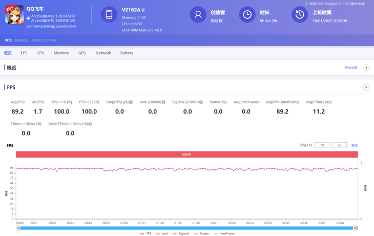
Task: Toggle Jank series in chart legend
Action: pyautogui.click(x=162, y=233)
